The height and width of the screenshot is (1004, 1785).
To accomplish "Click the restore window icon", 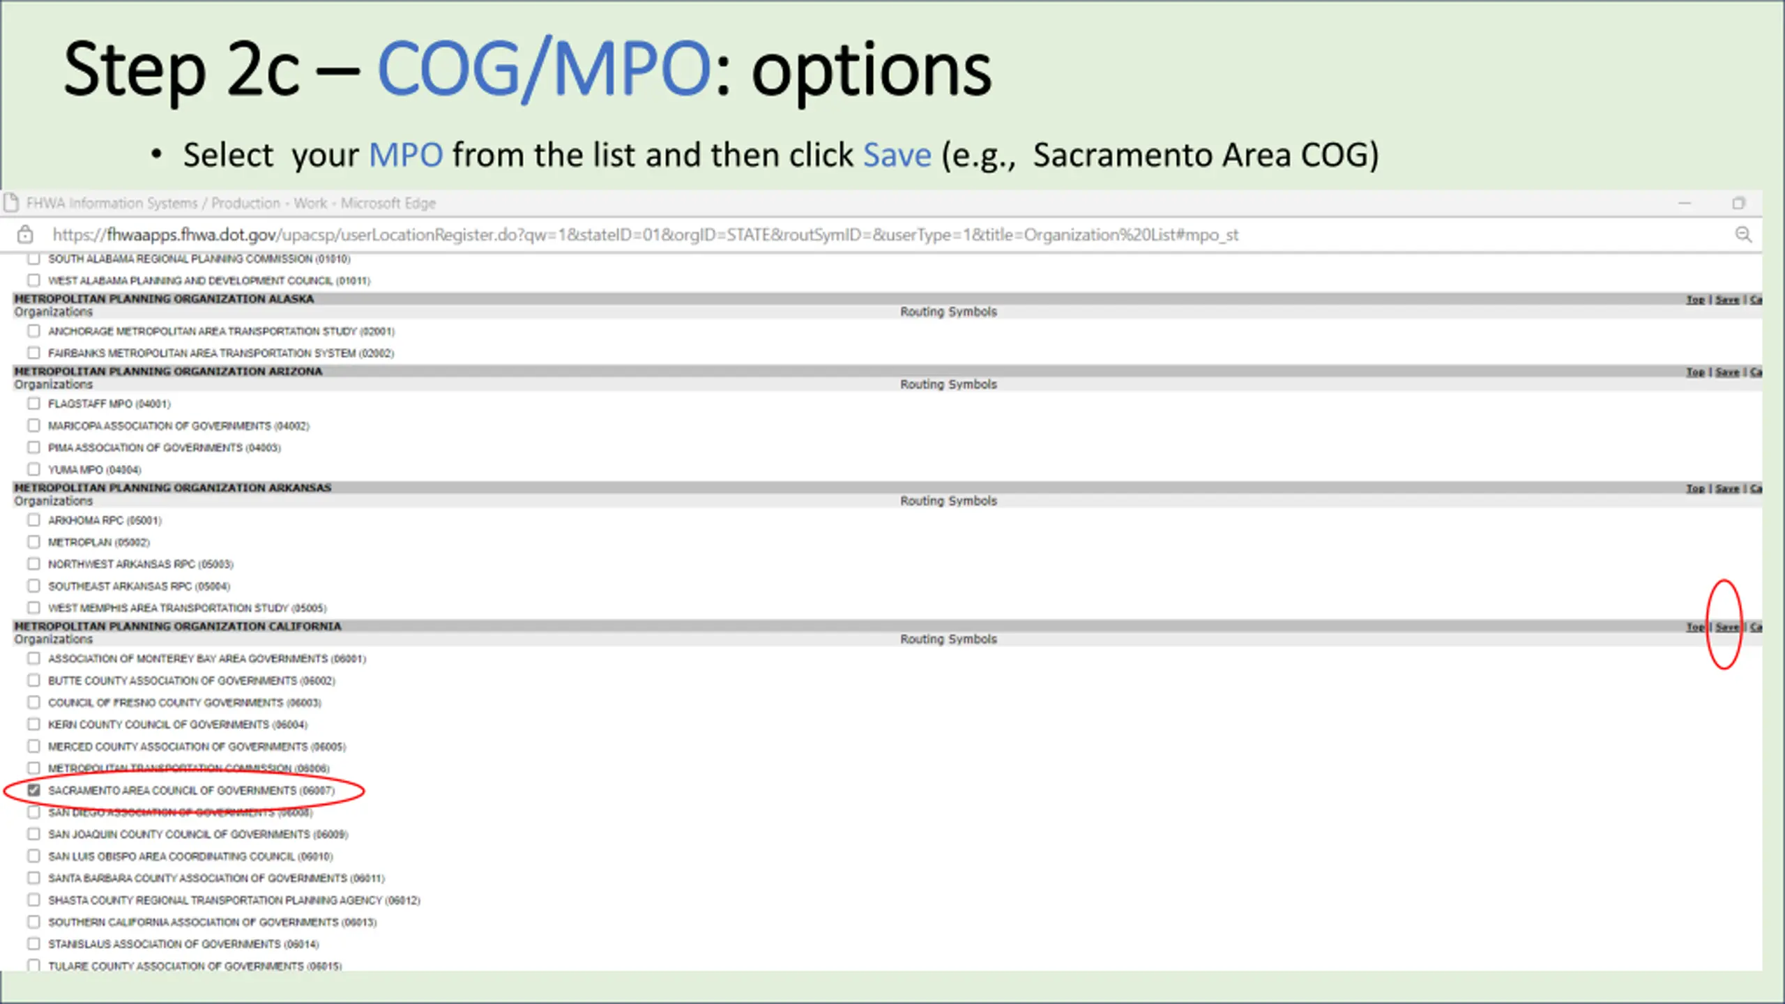I will click(x=1738, y=203).
